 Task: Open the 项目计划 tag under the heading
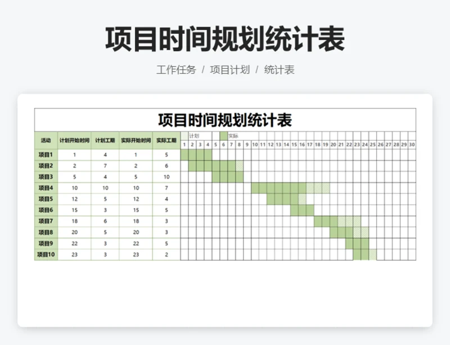[x=229, y=70]
